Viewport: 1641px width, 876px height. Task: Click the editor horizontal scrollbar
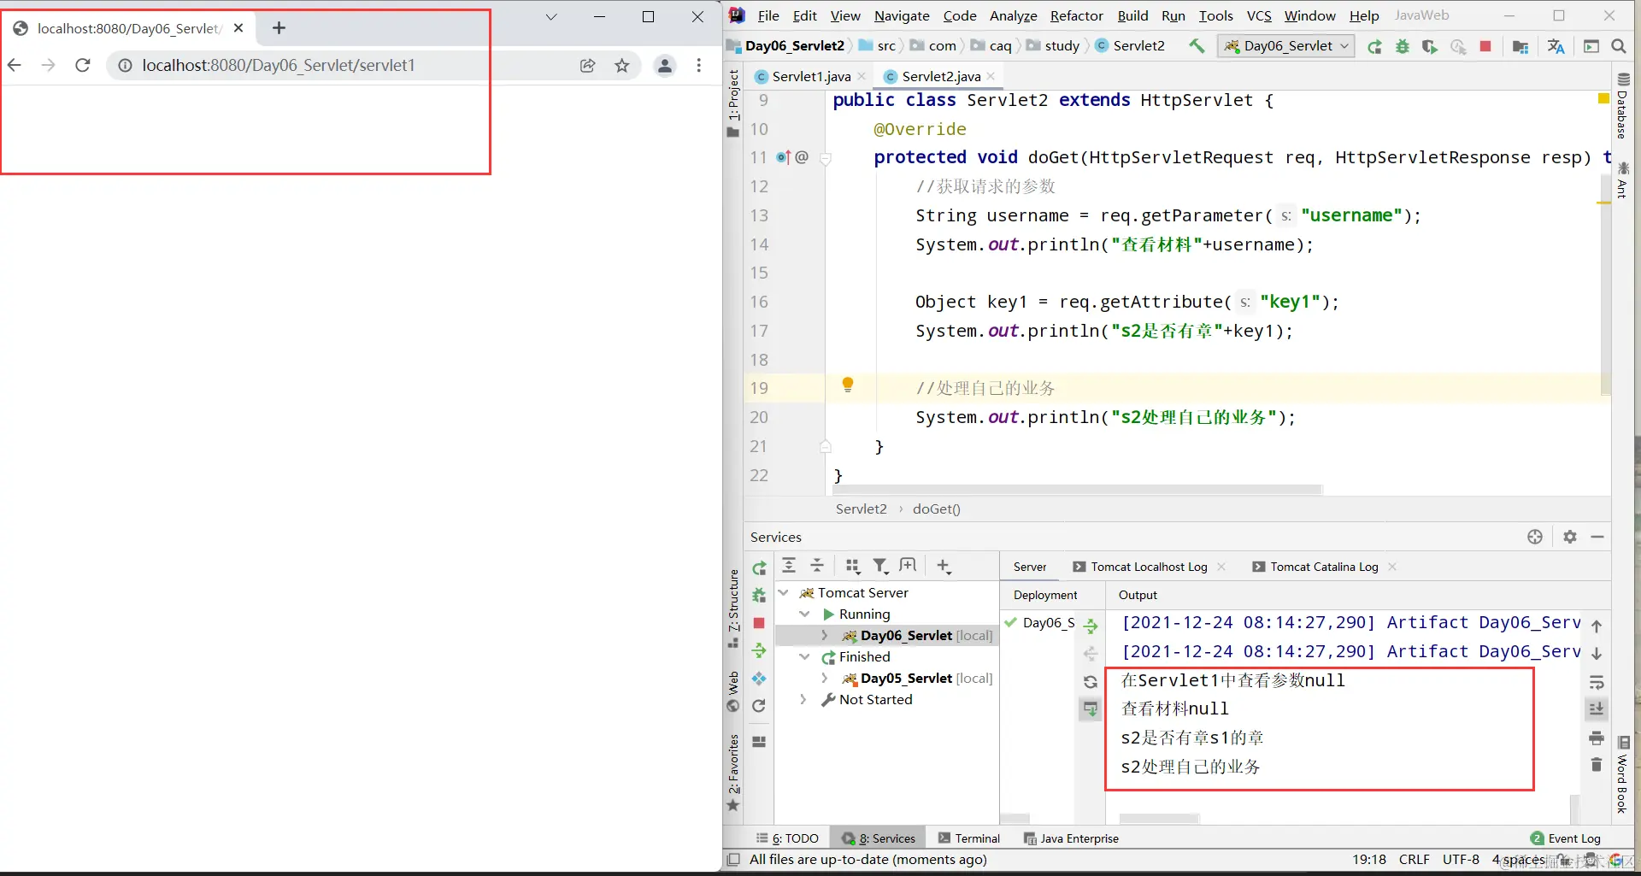pyautogui.click(x=1078, y=490)
